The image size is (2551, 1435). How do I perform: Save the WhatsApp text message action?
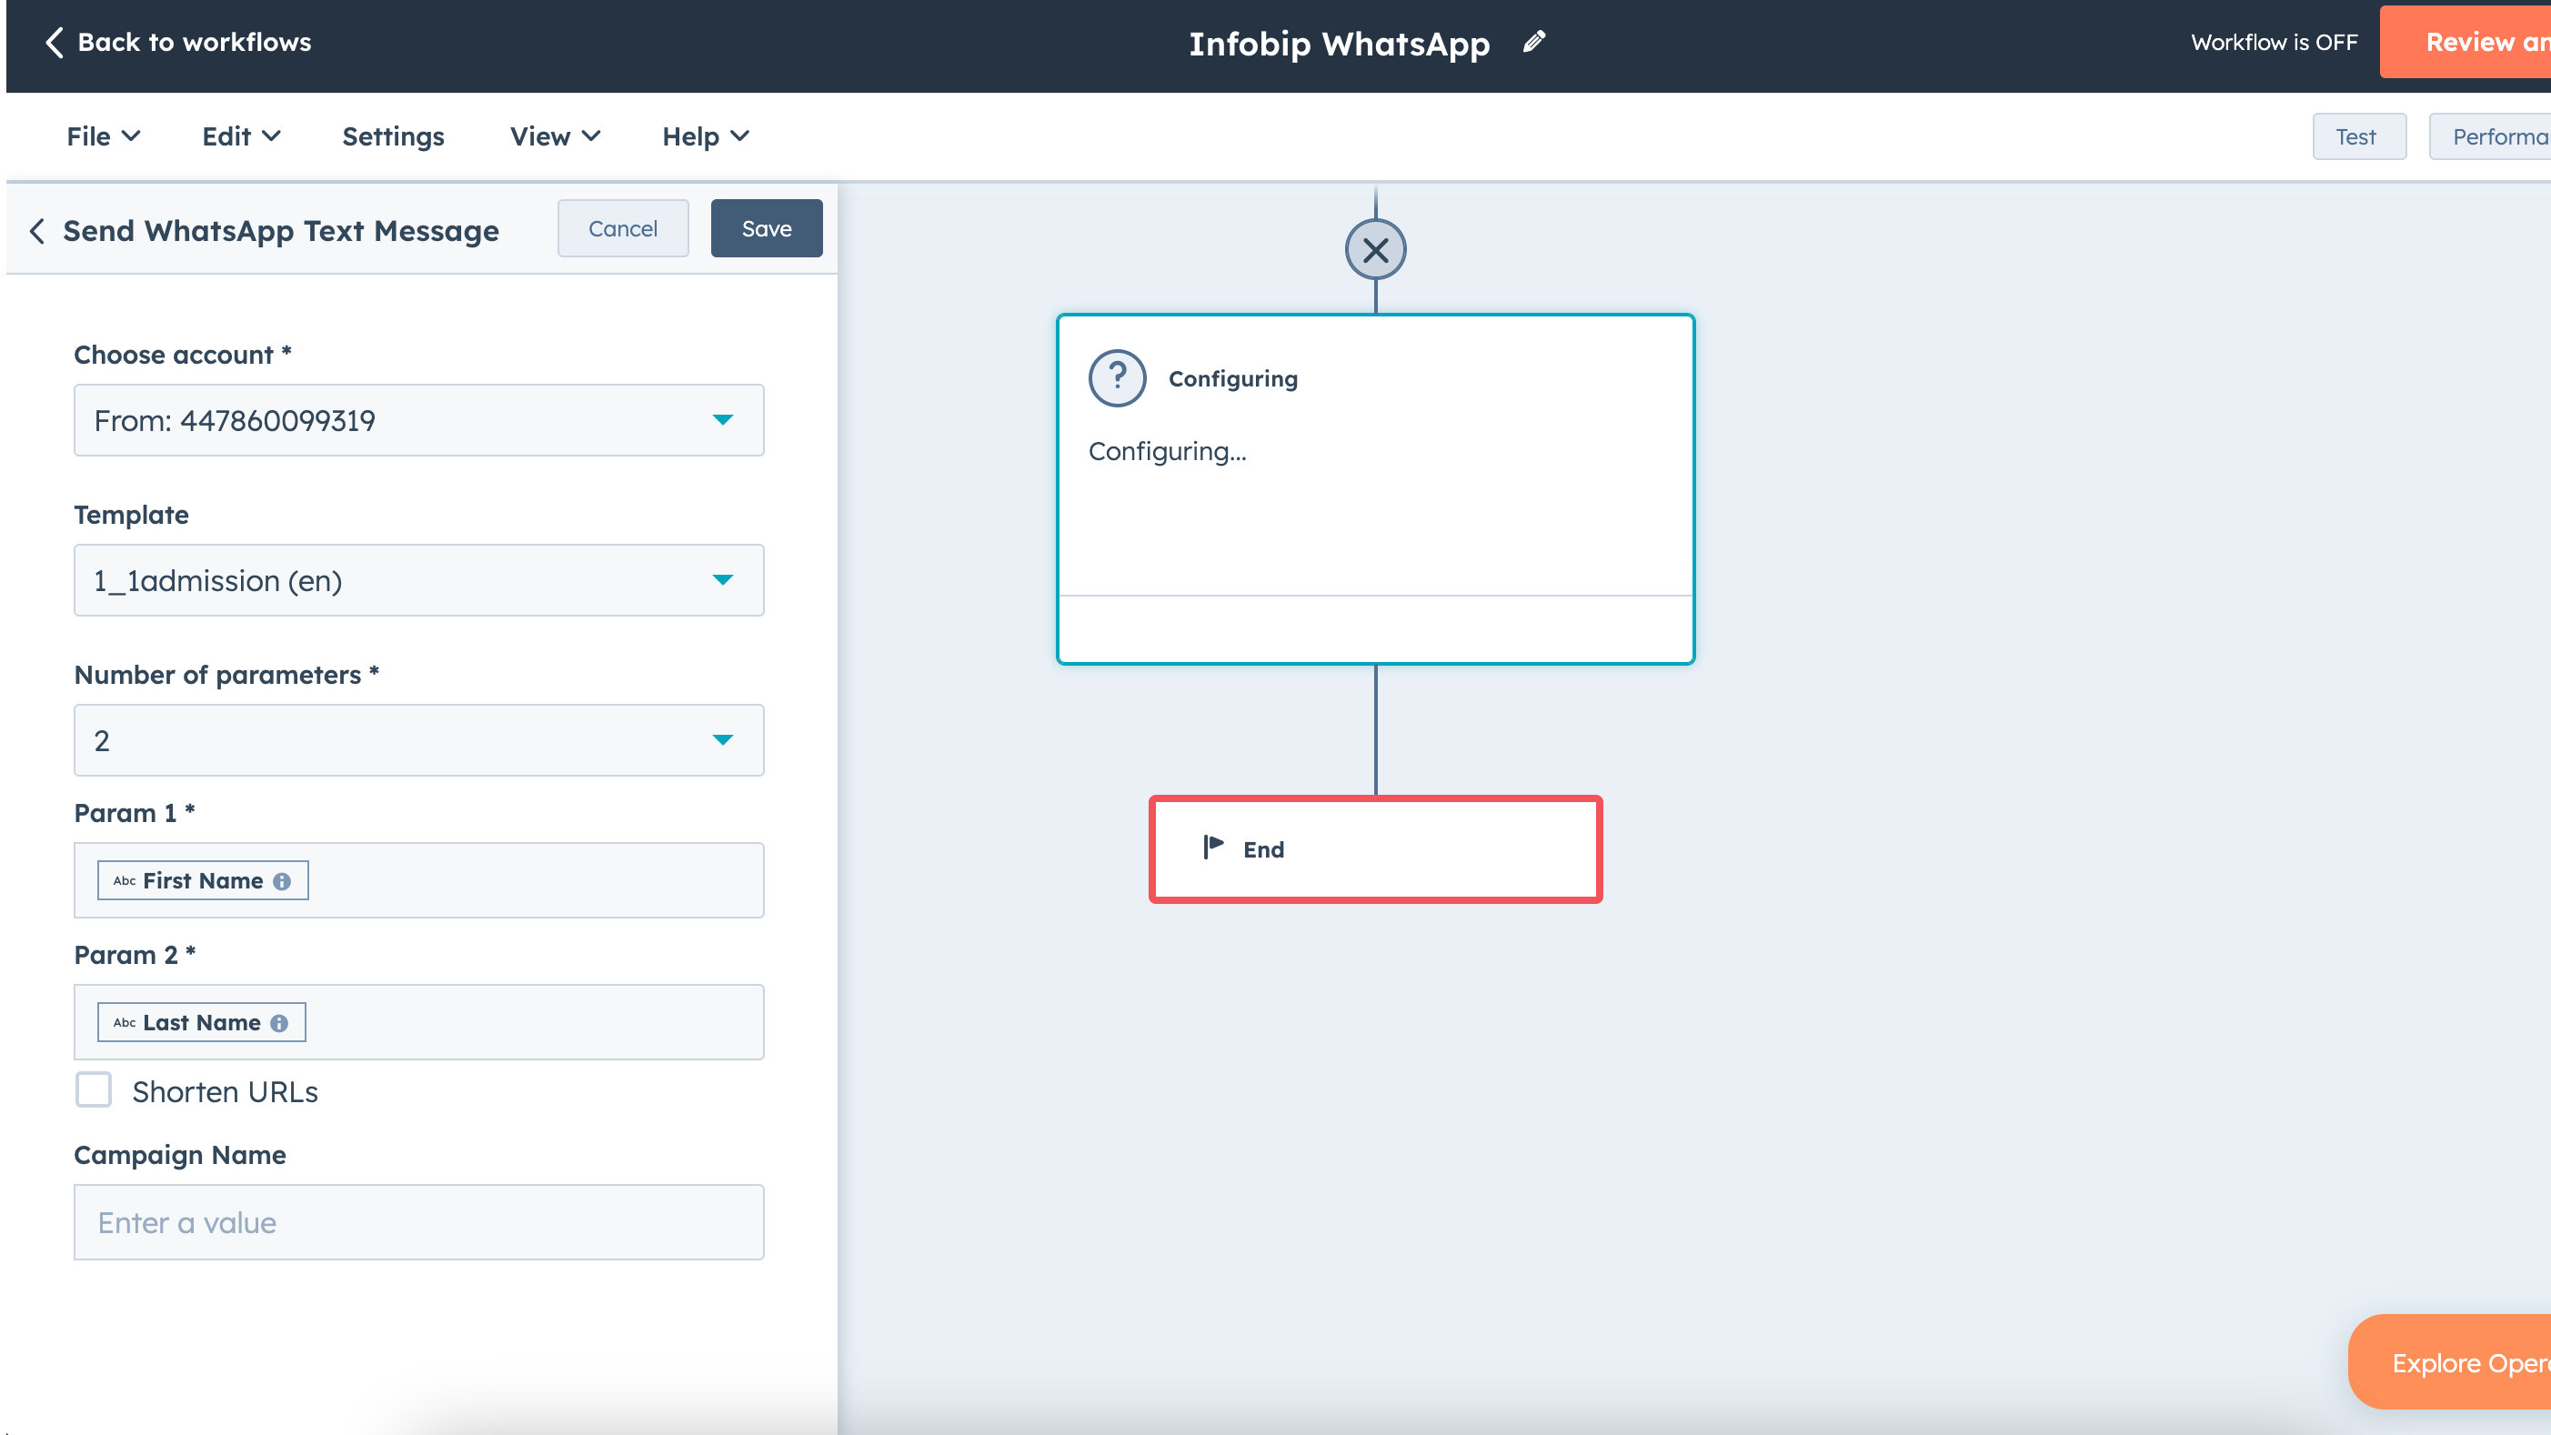tap(766, 227)
